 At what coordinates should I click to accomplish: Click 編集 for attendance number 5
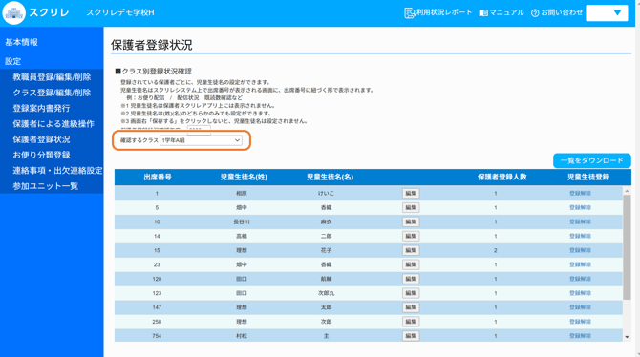click(411, 207)
